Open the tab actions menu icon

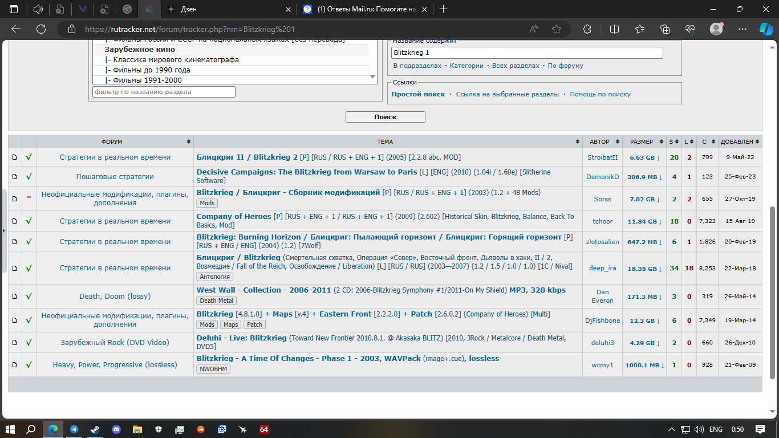pyautogui.click(x=14, y=9)
